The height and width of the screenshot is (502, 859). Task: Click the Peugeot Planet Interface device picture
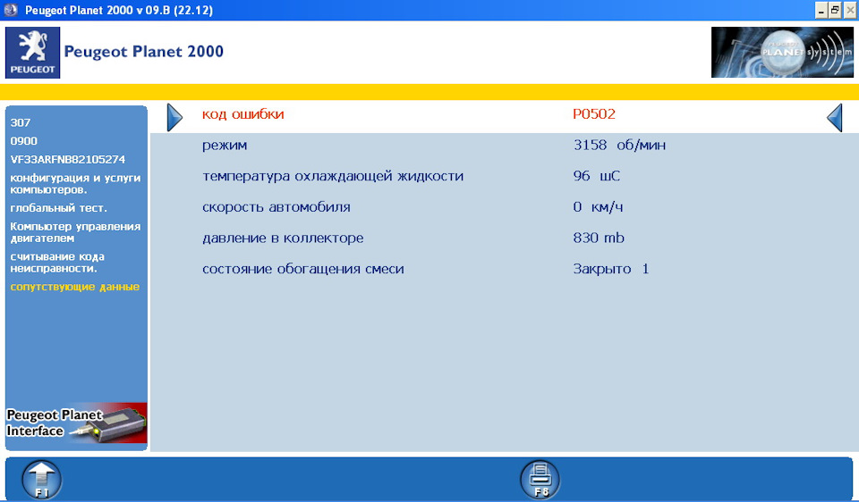(76, 423)
